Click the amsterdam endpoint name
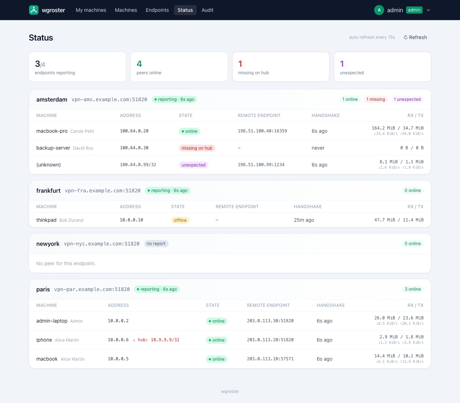 coord(52,99)
